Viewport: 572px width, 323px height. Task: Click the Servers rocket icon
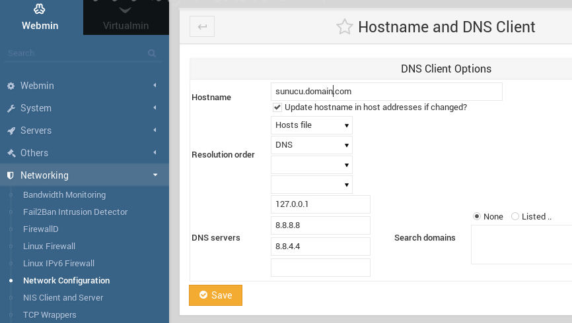tap(11, 131)
